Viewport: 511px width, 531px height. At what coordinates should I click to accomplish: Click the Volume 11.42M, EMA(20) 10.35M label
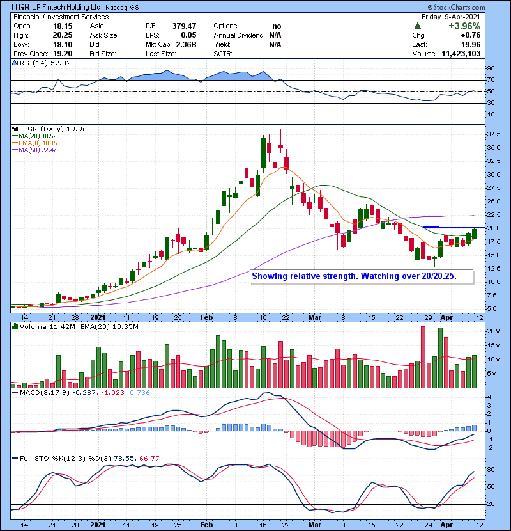point(79,327)
